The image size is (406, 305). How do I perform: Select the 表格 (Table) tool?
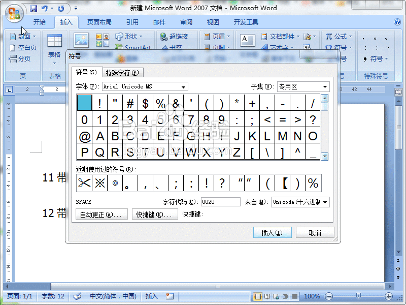(54, 44)
